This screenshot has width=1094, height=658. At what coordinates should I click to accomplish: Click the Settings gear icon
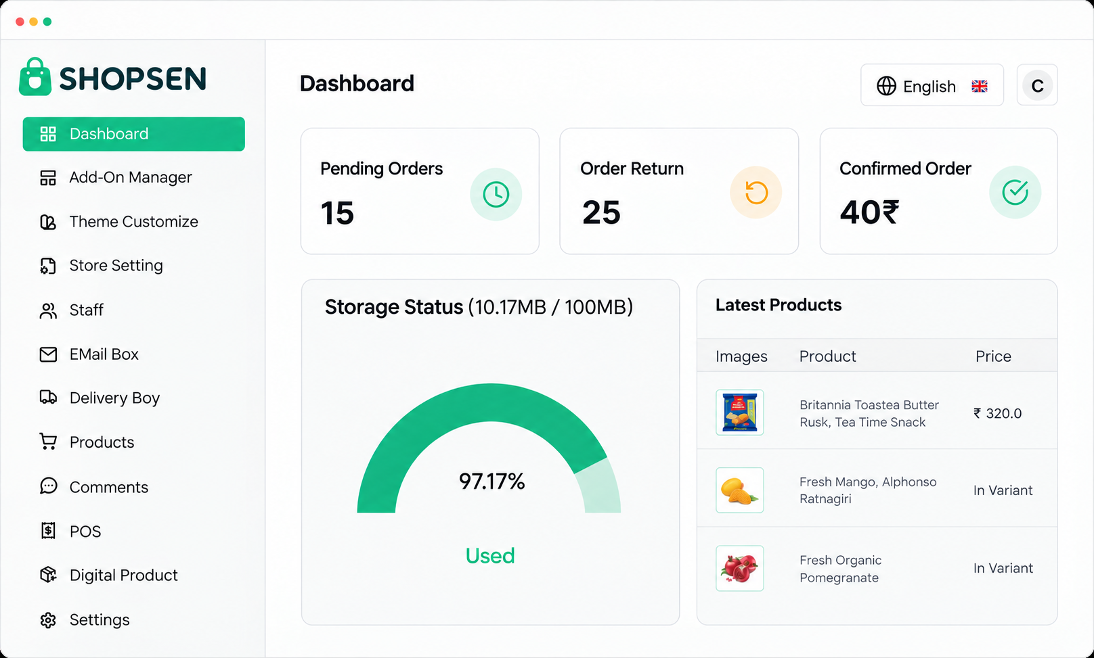click(x=48, y=620)
